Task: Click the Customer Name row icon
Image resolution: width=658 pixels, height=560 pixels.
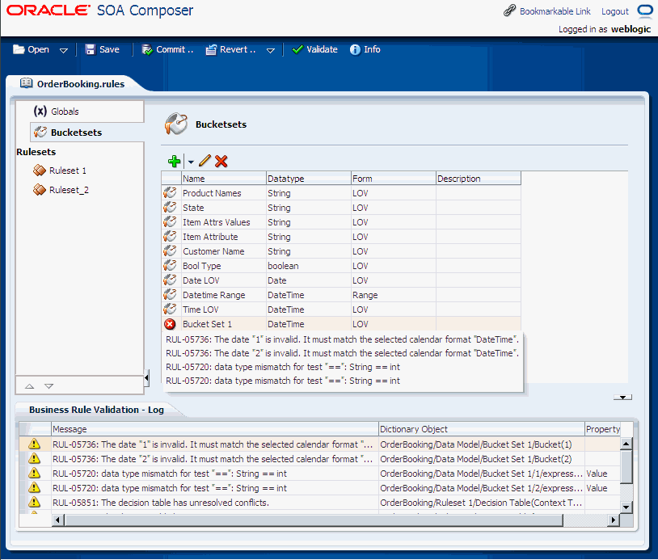Action: point(170,251)
